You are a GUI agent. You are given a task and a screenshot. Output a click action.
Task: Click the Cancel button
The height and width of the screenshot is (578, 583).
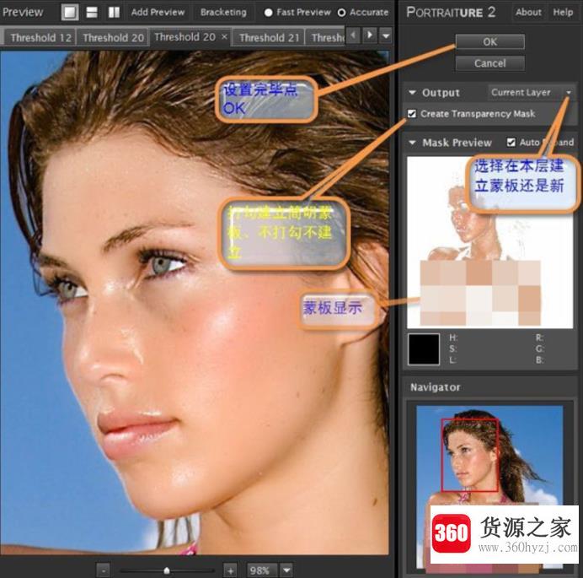[x=489, y=63]
